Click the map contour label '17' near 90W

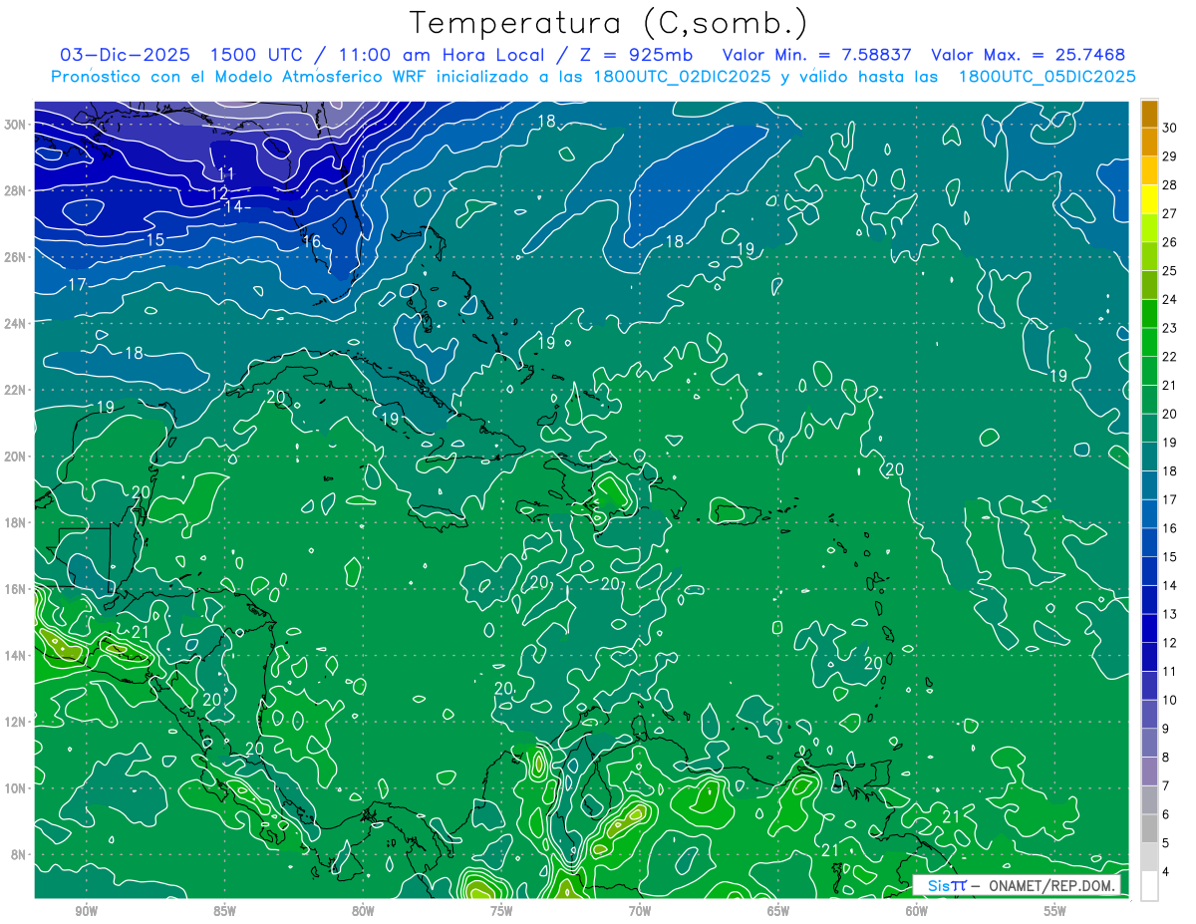(77, 285)
